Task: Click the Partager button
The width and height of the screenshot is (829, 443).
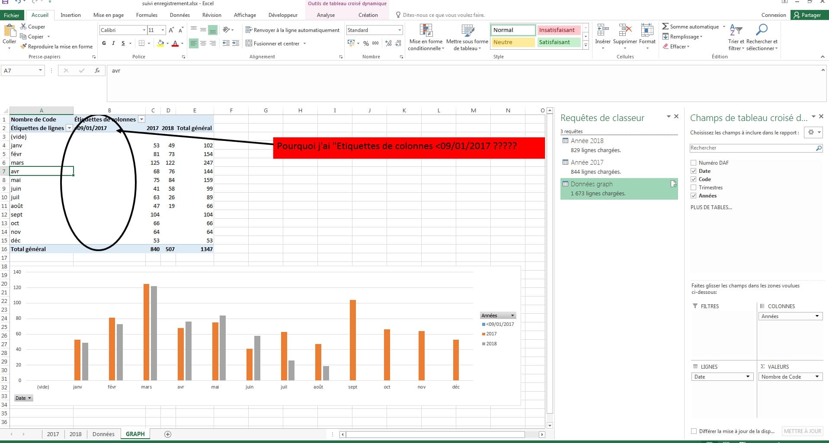Action: click(810, 15)
